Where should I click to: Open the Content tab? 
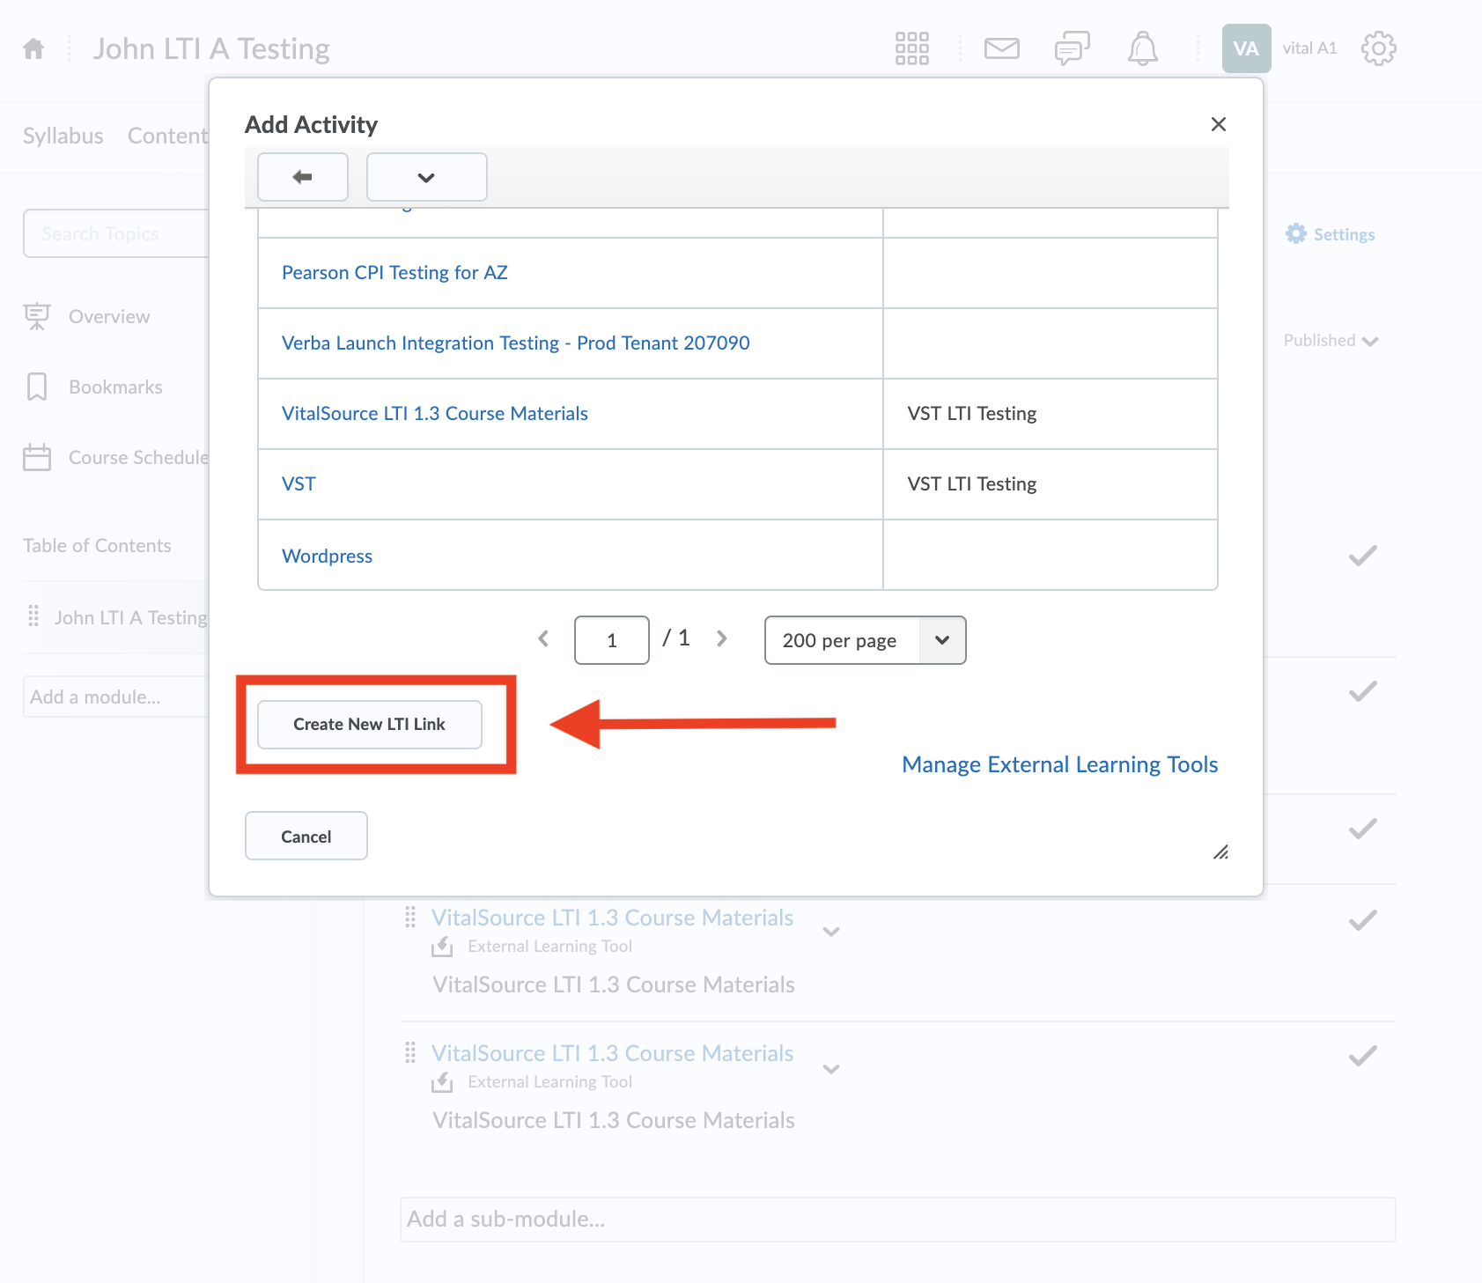pyautogui.click(x=167, y=136)
